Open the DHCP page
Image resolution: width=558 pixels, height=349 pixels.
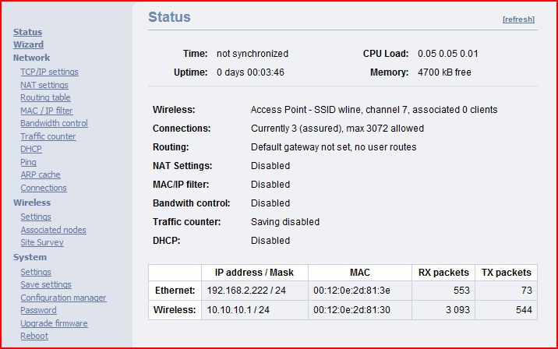pos(31,149)
